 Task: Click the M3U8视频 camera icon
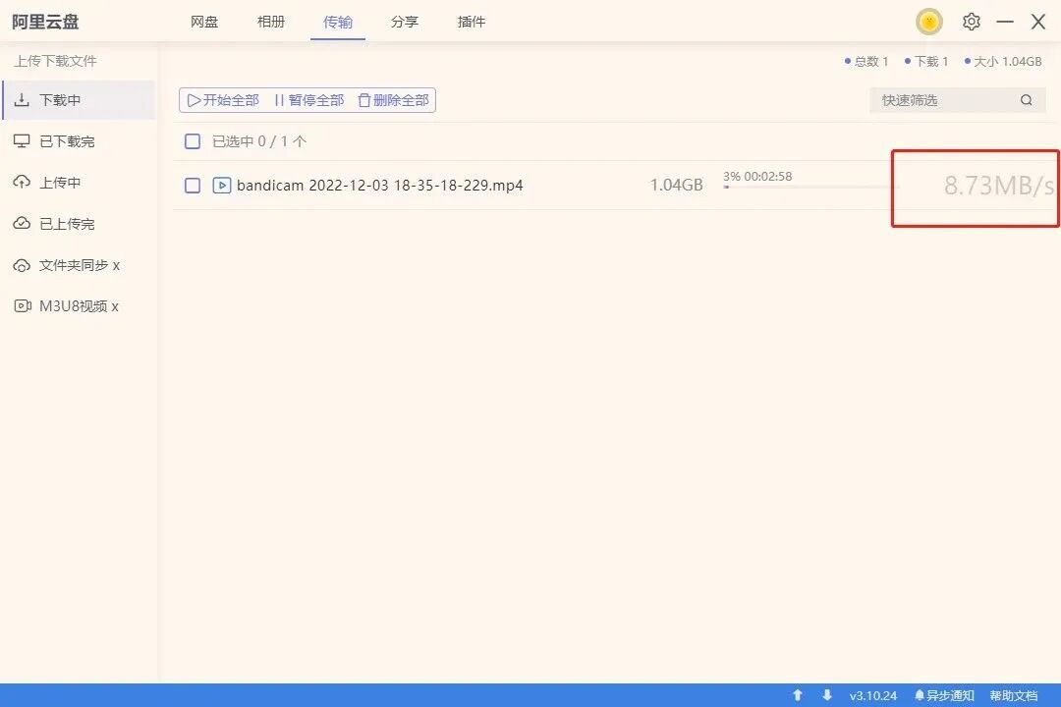(x=23, y=305)
